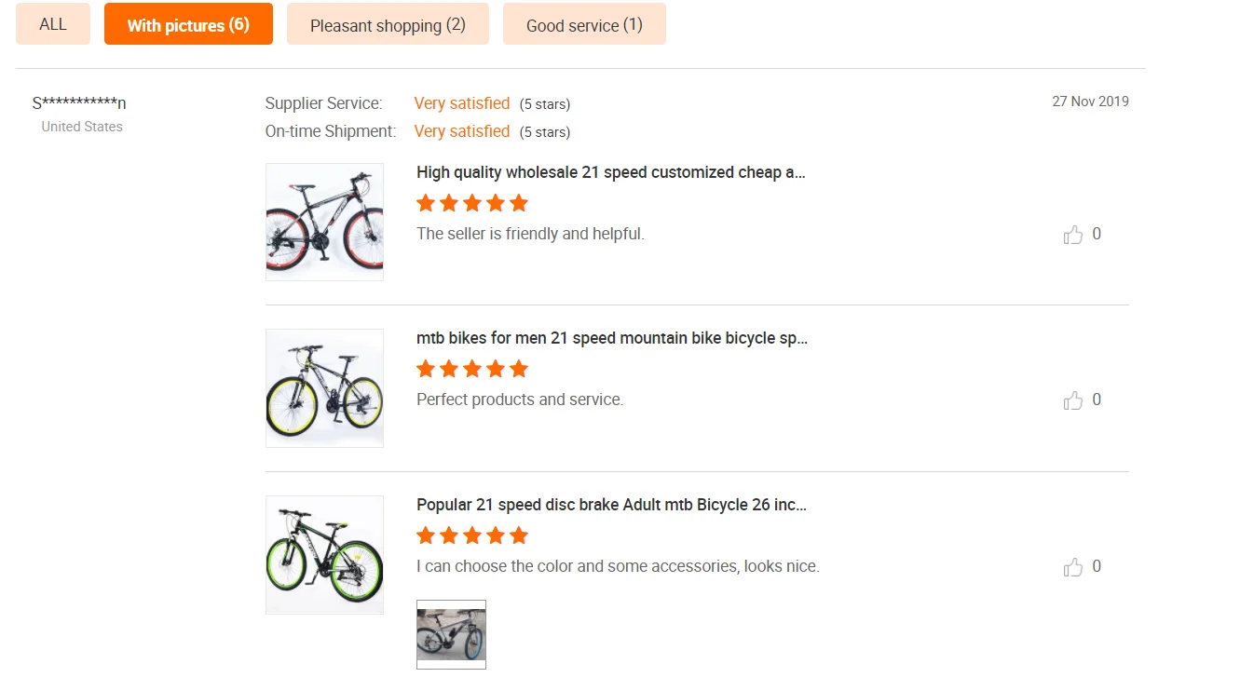
Task: Click thumbs-up on "Perfect products and service" review
Action: (x=1073, y=400)
